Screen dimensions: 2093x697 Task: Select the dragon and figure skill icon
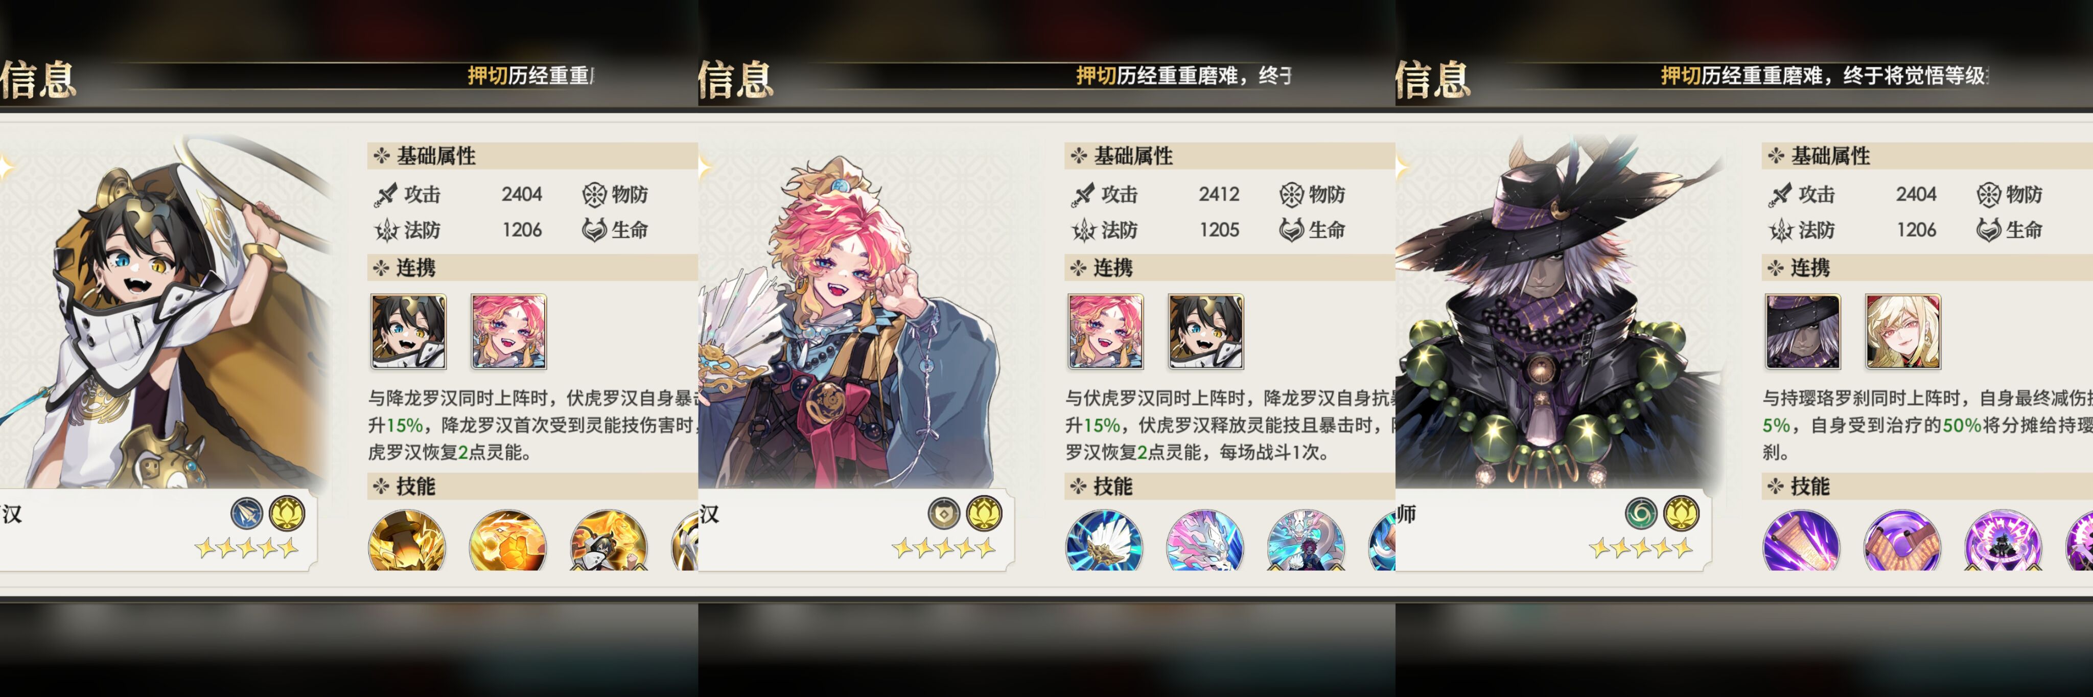coord(1306,541)
